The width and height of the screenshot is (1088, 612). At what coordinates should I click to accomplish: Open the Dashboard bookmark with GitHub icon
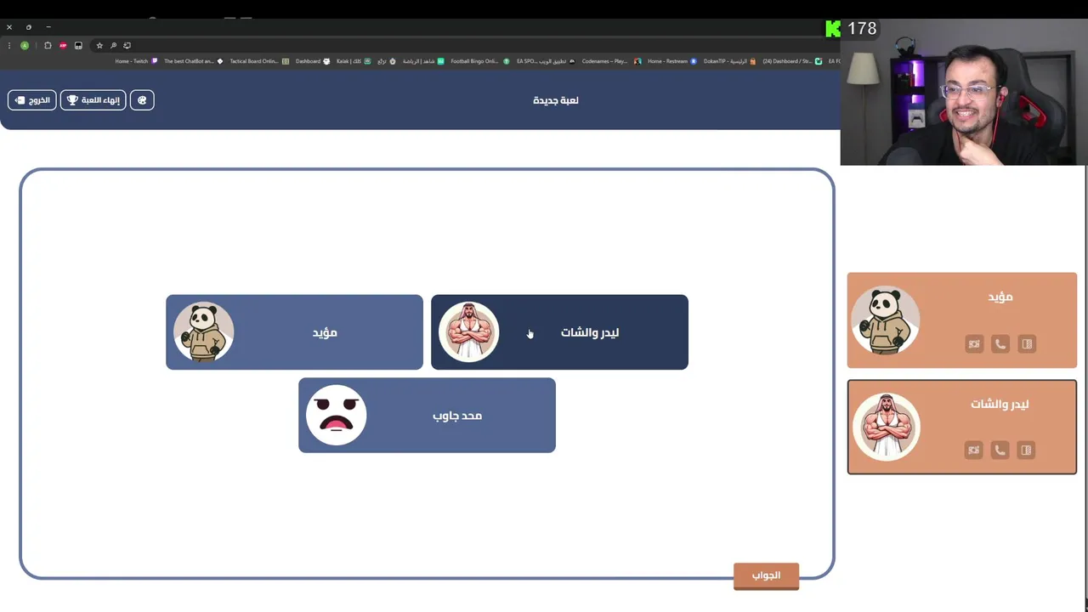click(313, 61)
